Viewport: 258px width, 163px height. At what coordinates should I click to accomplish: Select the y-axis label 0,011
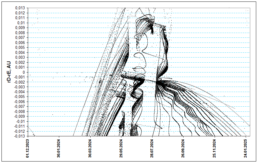(20, 18)
